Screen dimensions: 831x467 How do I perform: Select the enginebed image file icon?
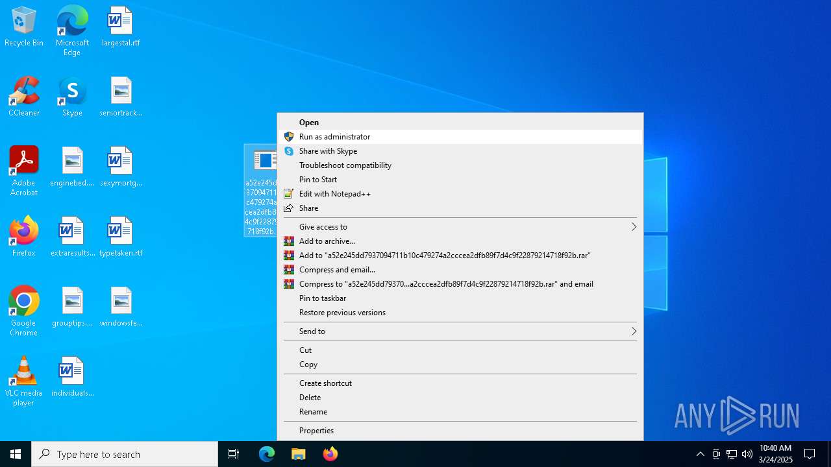point(72,167)
